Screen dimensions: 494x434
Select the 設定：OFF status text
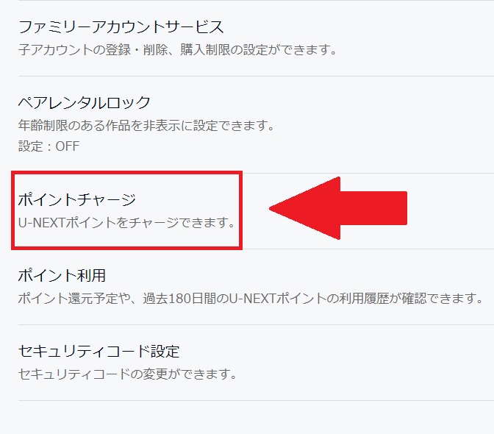(49, 146)
